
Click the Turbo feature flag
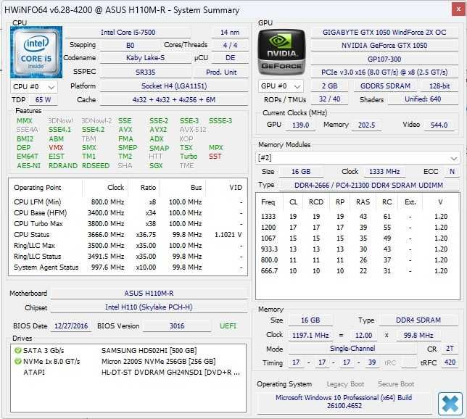coord(189,157)
